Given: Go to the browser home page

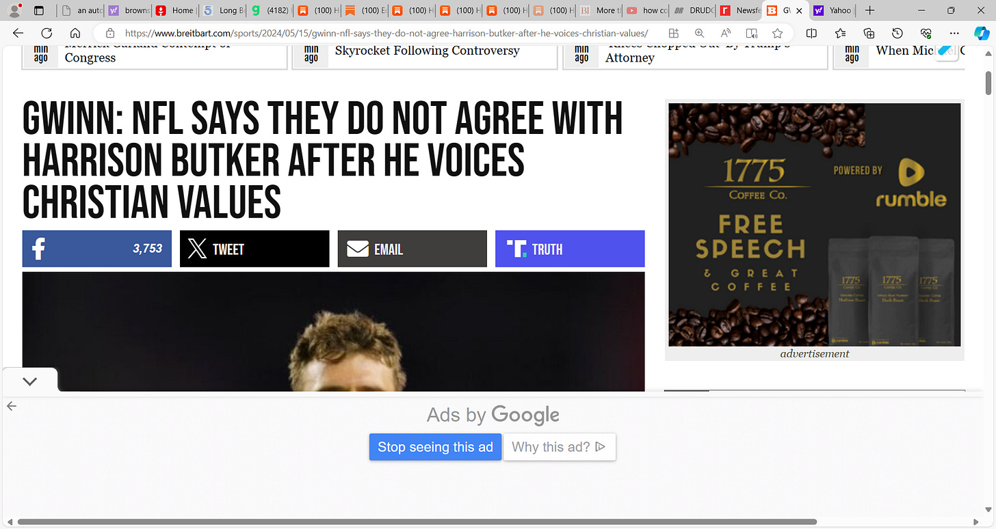Looking at the screenshot, I should point(75,33).
